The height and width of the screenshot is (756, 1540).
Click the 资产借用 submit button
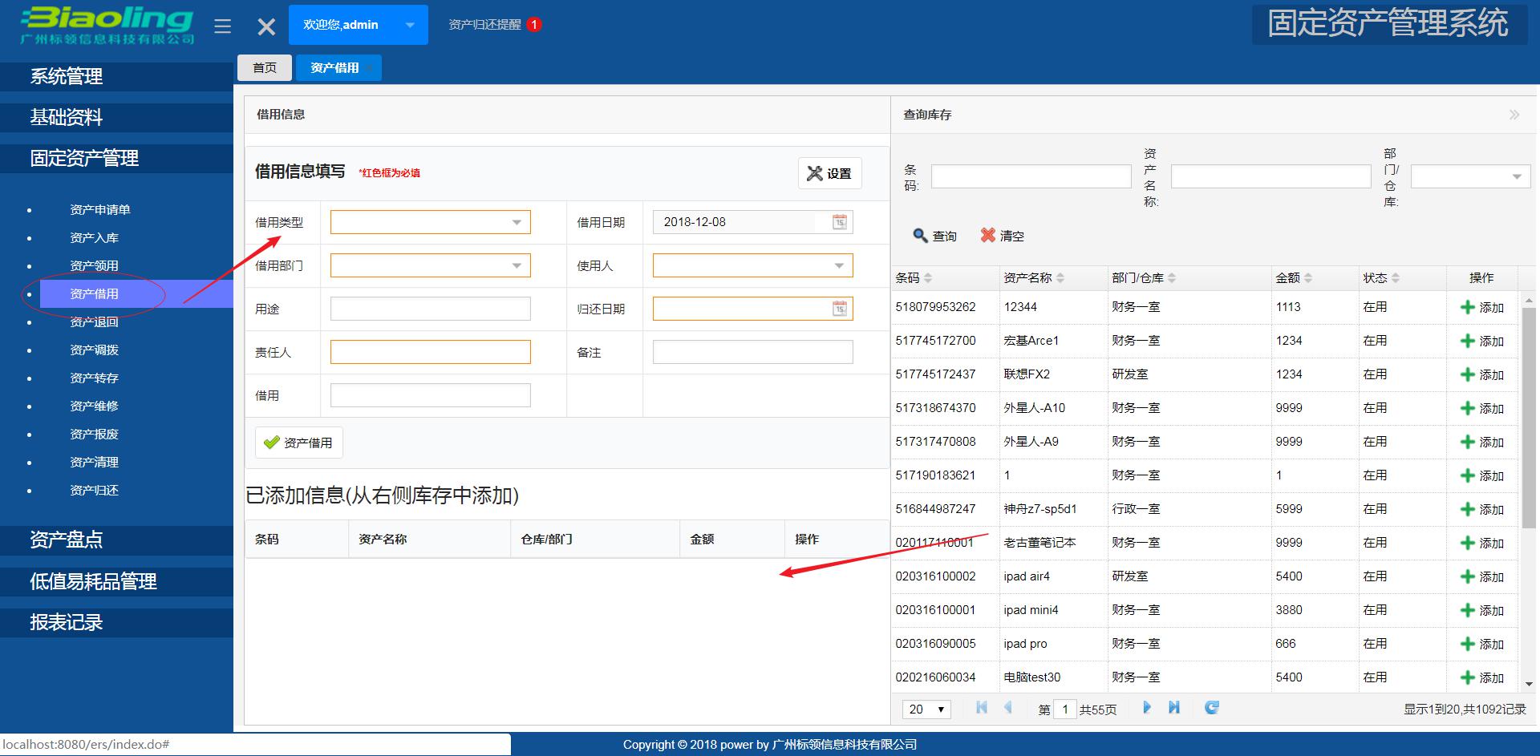[x=298, y=442]
